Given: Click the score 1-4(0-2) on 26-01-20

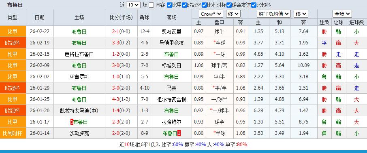Looking at the screenshot, I should 121,111.
